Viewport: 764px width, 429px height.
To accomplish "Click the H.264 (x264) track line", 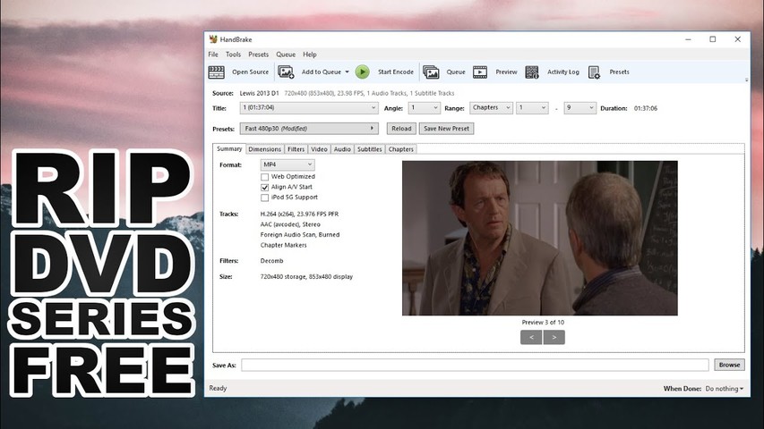I will point(299,214).
